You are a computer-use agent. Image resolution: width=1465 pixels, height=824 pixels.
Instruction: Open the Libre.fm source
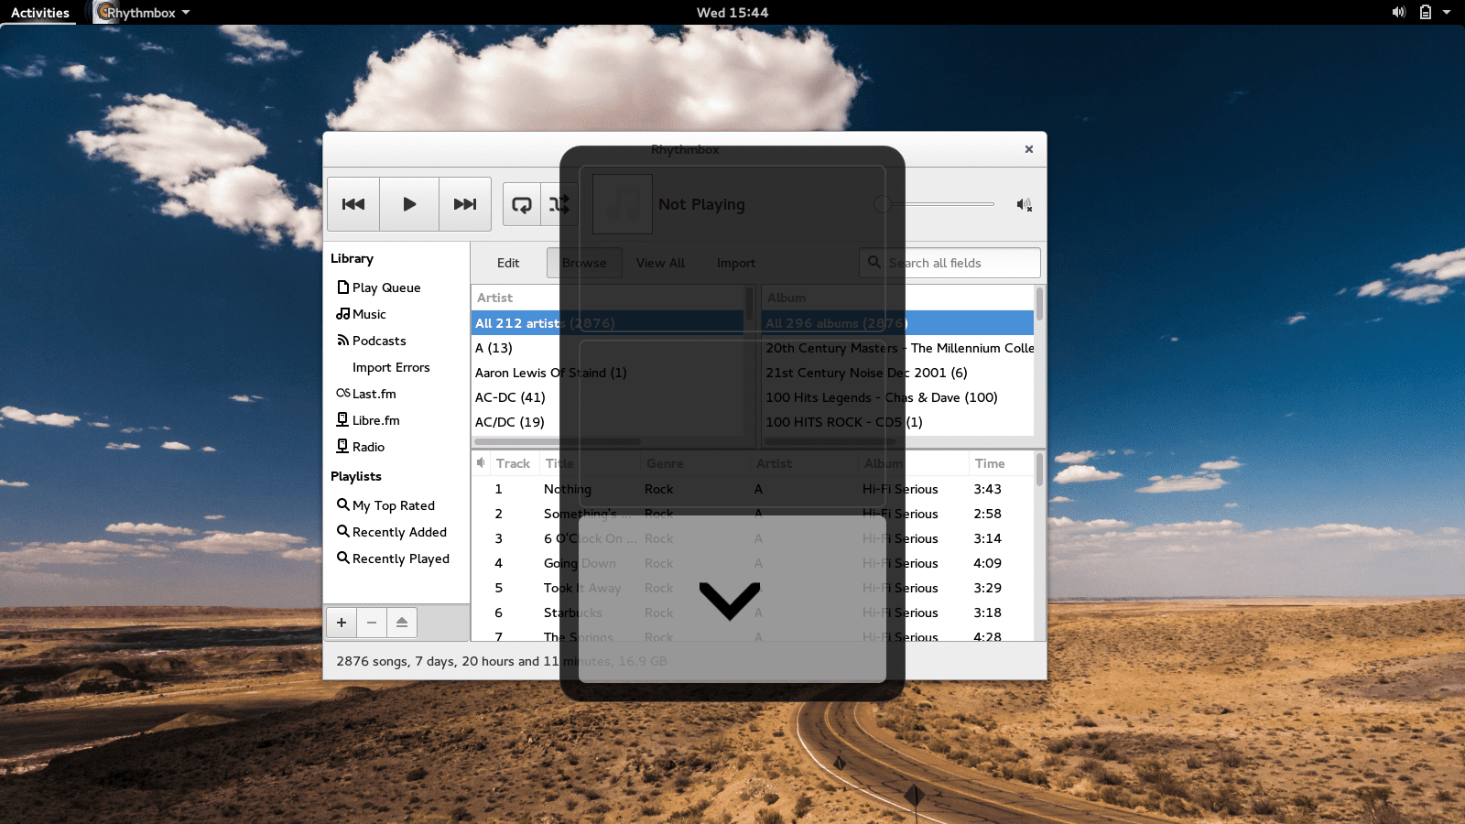(368, 420)
